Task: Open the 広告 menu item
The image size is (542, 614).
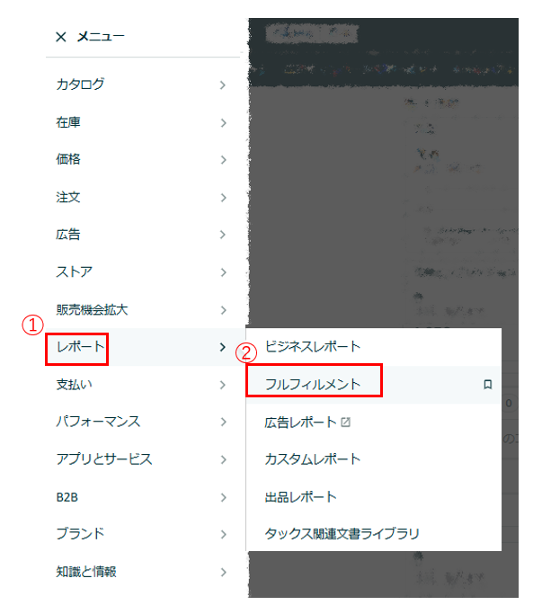Action: coord(68,235)
